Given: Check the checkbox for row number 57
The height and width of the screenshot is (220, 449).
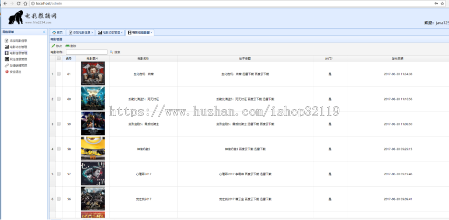Looking at the screenshot, I should [59, 174].
